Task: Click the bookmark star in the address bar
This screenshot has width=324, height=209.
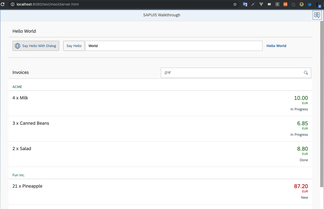Action: click(x=235, y=4)
